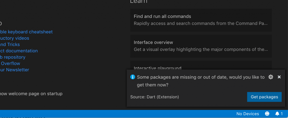Click the notification settings gear icon
Screen dimensions: 288x118
[x=271, y=77]
